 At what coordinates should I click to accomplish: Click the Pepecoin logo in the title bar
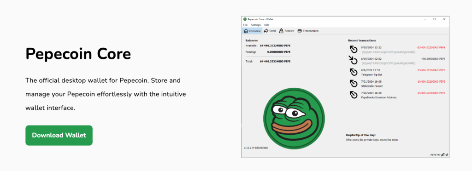pyautogui.click(x=245, y=19)
